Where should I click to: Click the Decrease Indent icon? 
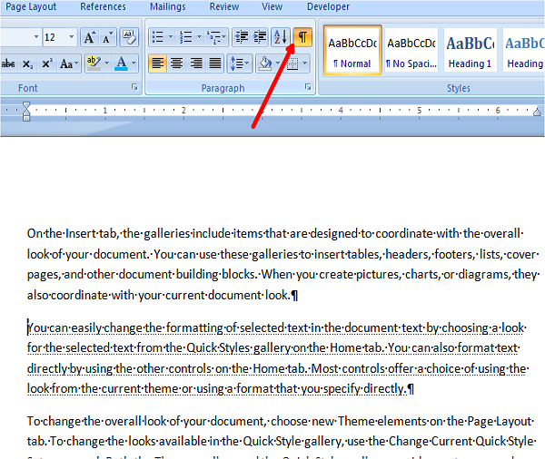pyautogui.click(x=242, y=37)
